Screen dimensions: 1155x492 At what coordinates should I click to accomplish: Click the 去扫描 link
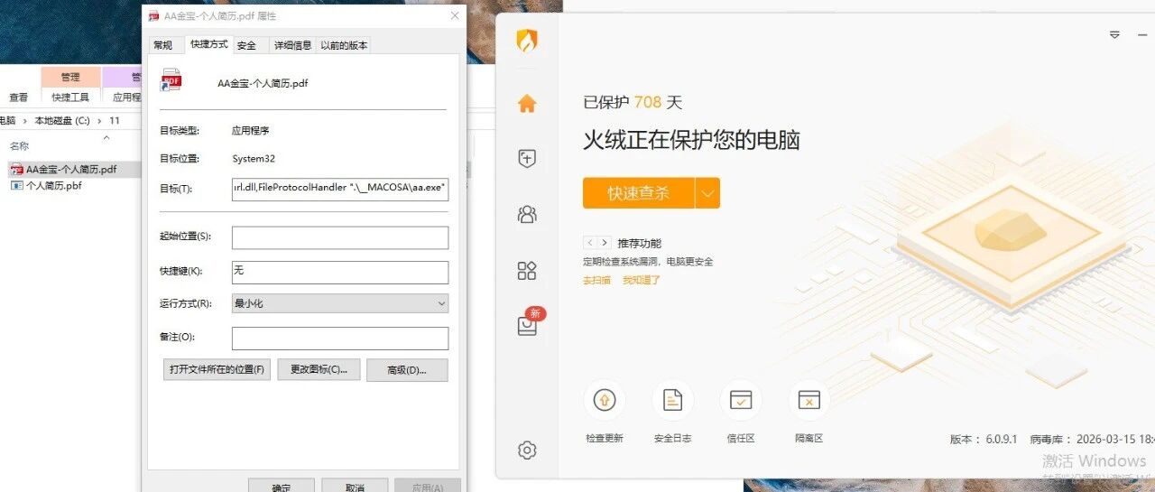(x=596, y=280)
